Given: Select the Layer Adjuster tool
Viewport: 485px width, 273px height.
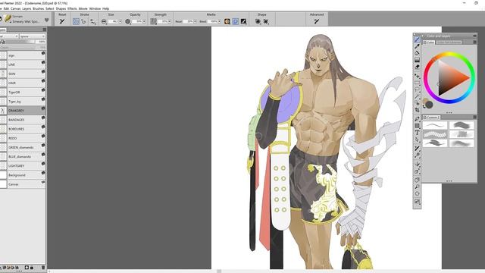Looking at the screenshot, I should coord(417,76).
